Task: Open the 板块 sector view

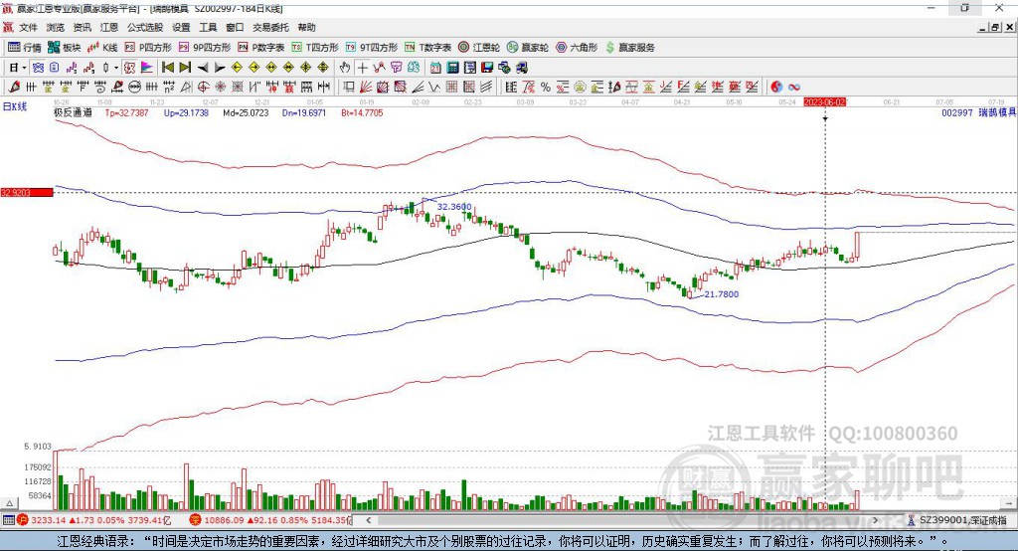Action: pyautogui.click(x=65, y=48)
